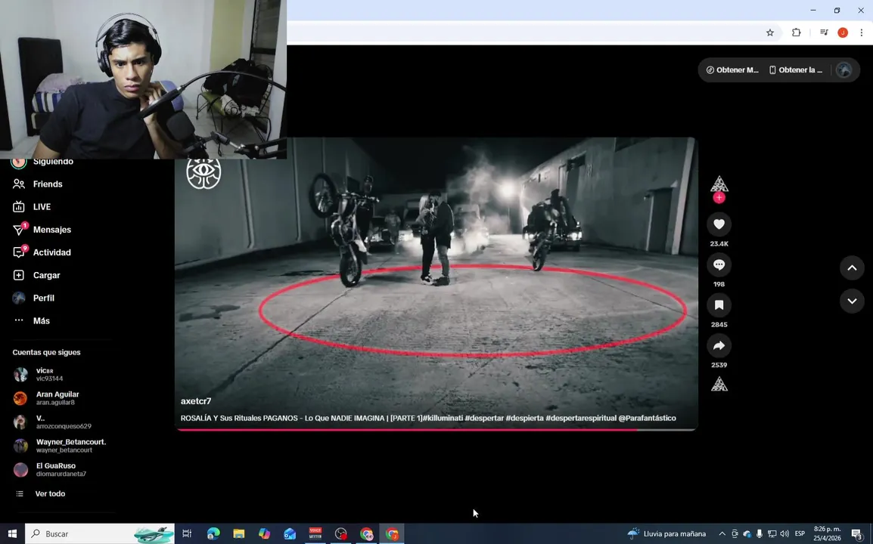Open the Más label in sidebar

click(x=41, y=321)
